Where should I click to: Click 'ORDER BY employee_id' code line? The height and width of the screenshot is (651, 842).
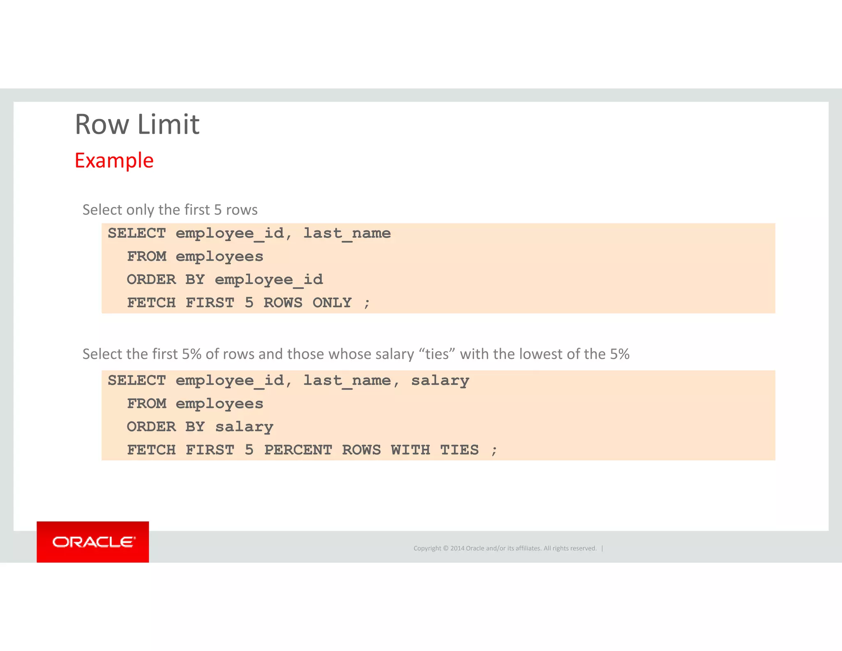coord(225,280)
